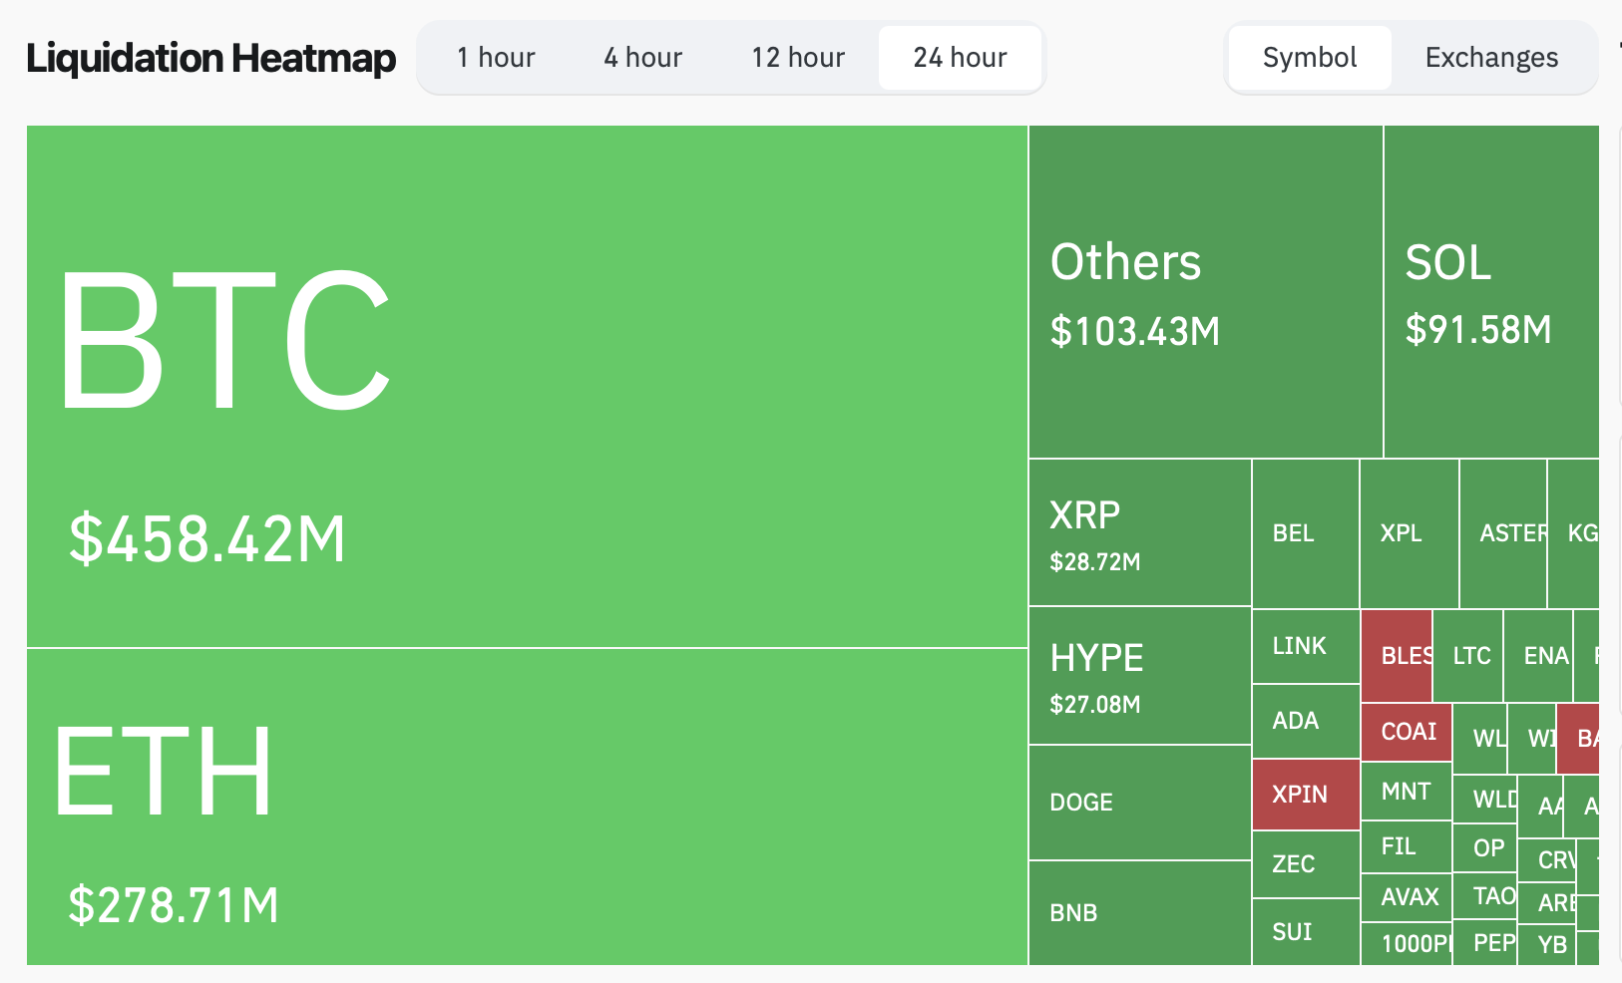
Task: Click the BTC $458.42M heatmap tile
Action: pos(527,387)
